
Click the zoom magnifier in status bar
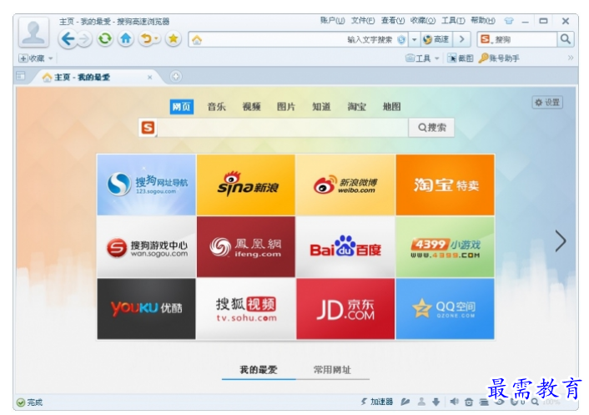coord(535,402)
